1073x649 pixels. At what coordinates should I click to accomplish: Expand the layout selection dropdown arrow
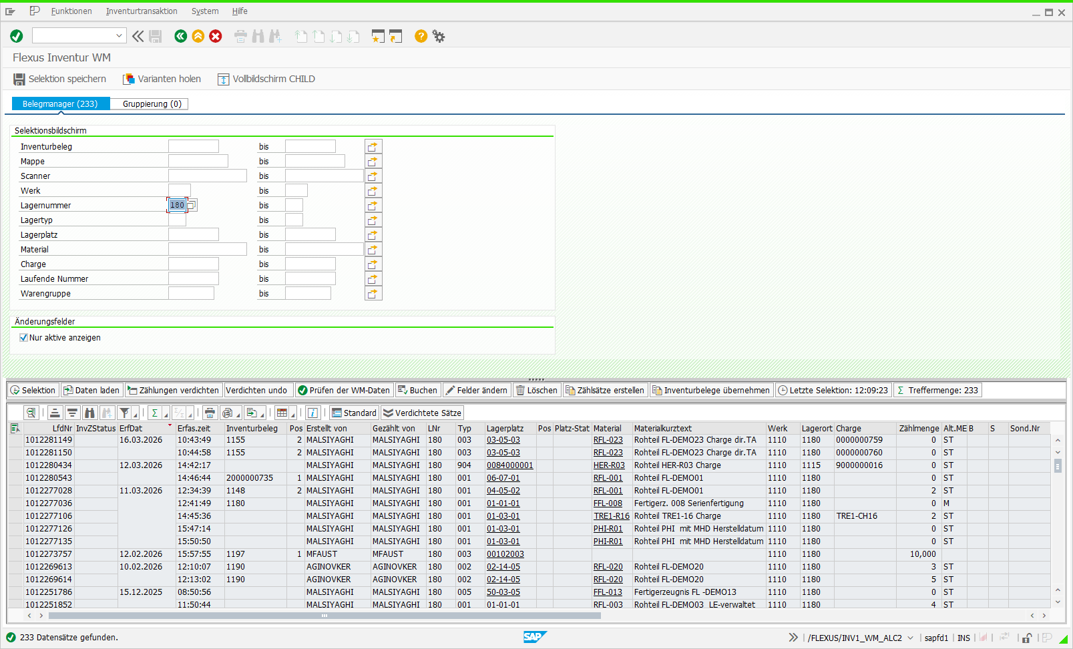click(x=292, y=414)
